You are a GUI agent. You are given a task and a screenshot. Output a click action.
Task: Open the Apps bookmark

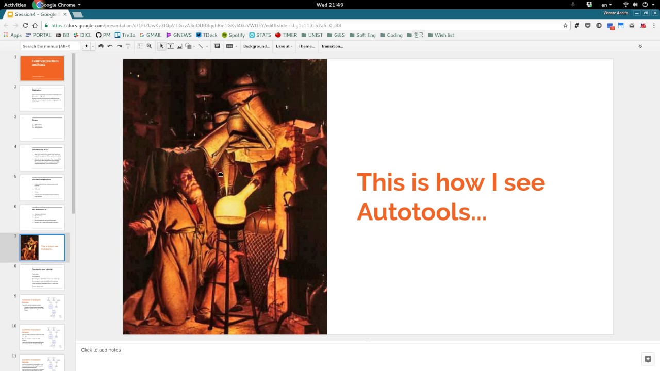[x=12, y=35]
